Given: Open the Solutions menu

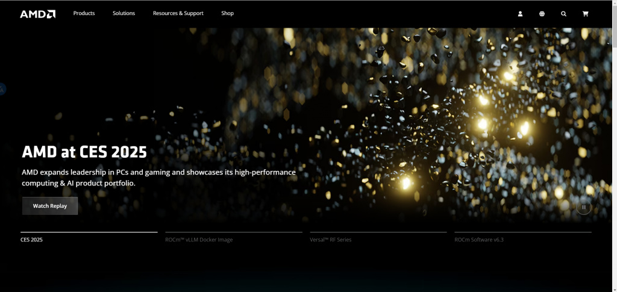Looking at the screenshot, I should (124, 13).
